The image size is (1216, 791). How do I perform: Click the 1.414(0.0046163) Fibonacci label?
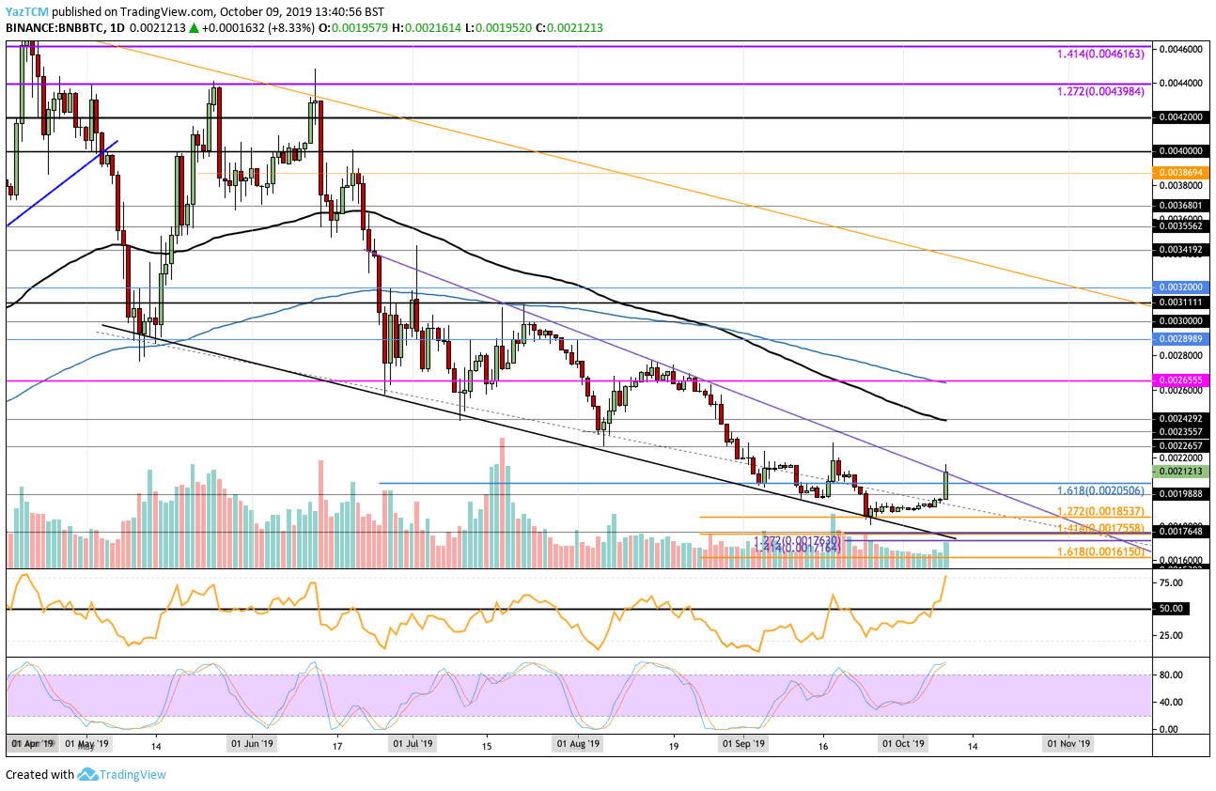click(x=1101, y=54)
